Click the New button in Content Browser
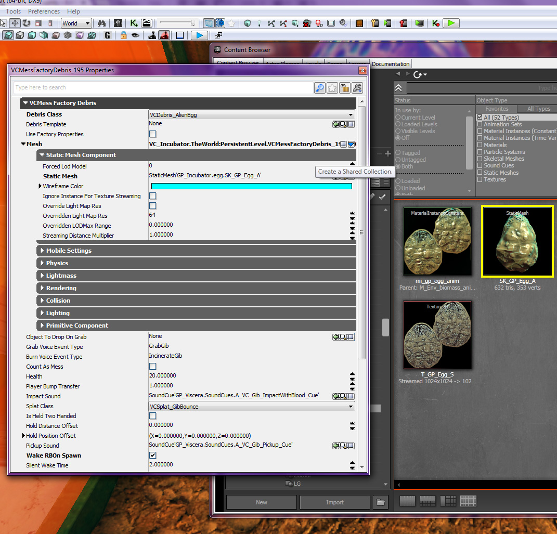 click(261, 502)
